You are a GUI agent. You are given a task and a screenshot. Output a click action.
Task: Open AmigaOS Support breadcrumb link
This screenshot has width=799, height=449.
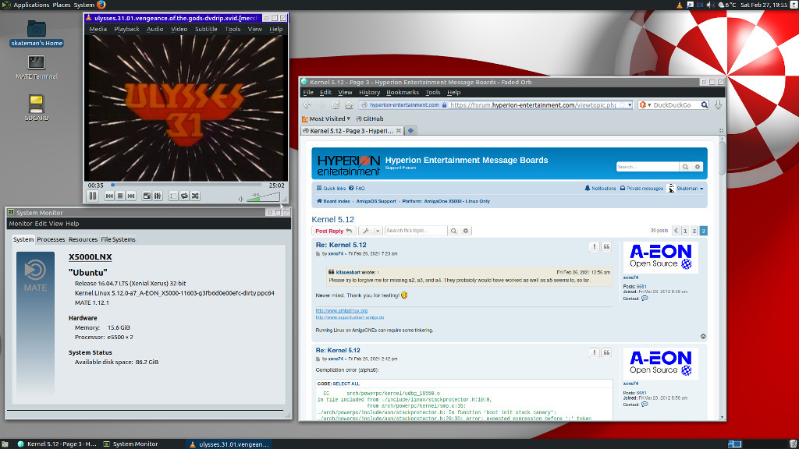pyautogui.click(x=376, y=201)
